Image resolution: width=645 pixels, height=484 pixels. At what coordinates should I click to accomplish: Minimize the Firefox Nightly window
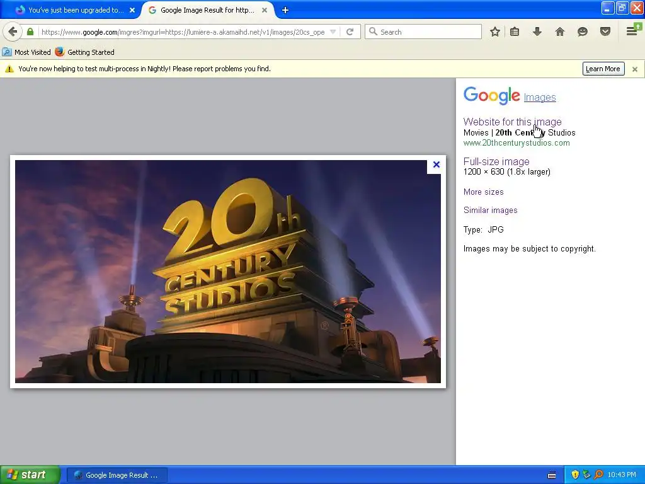coord(607,8)
